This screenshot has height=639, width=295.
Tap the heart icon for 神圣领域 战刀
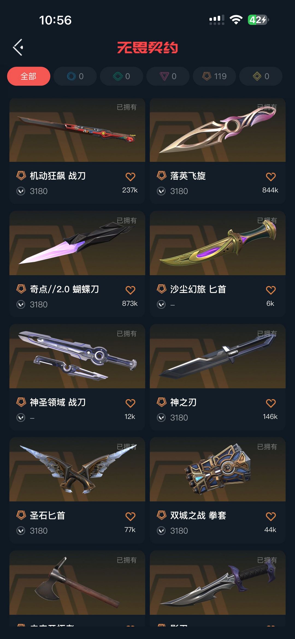pyautogui.click(x=130, y=403)
